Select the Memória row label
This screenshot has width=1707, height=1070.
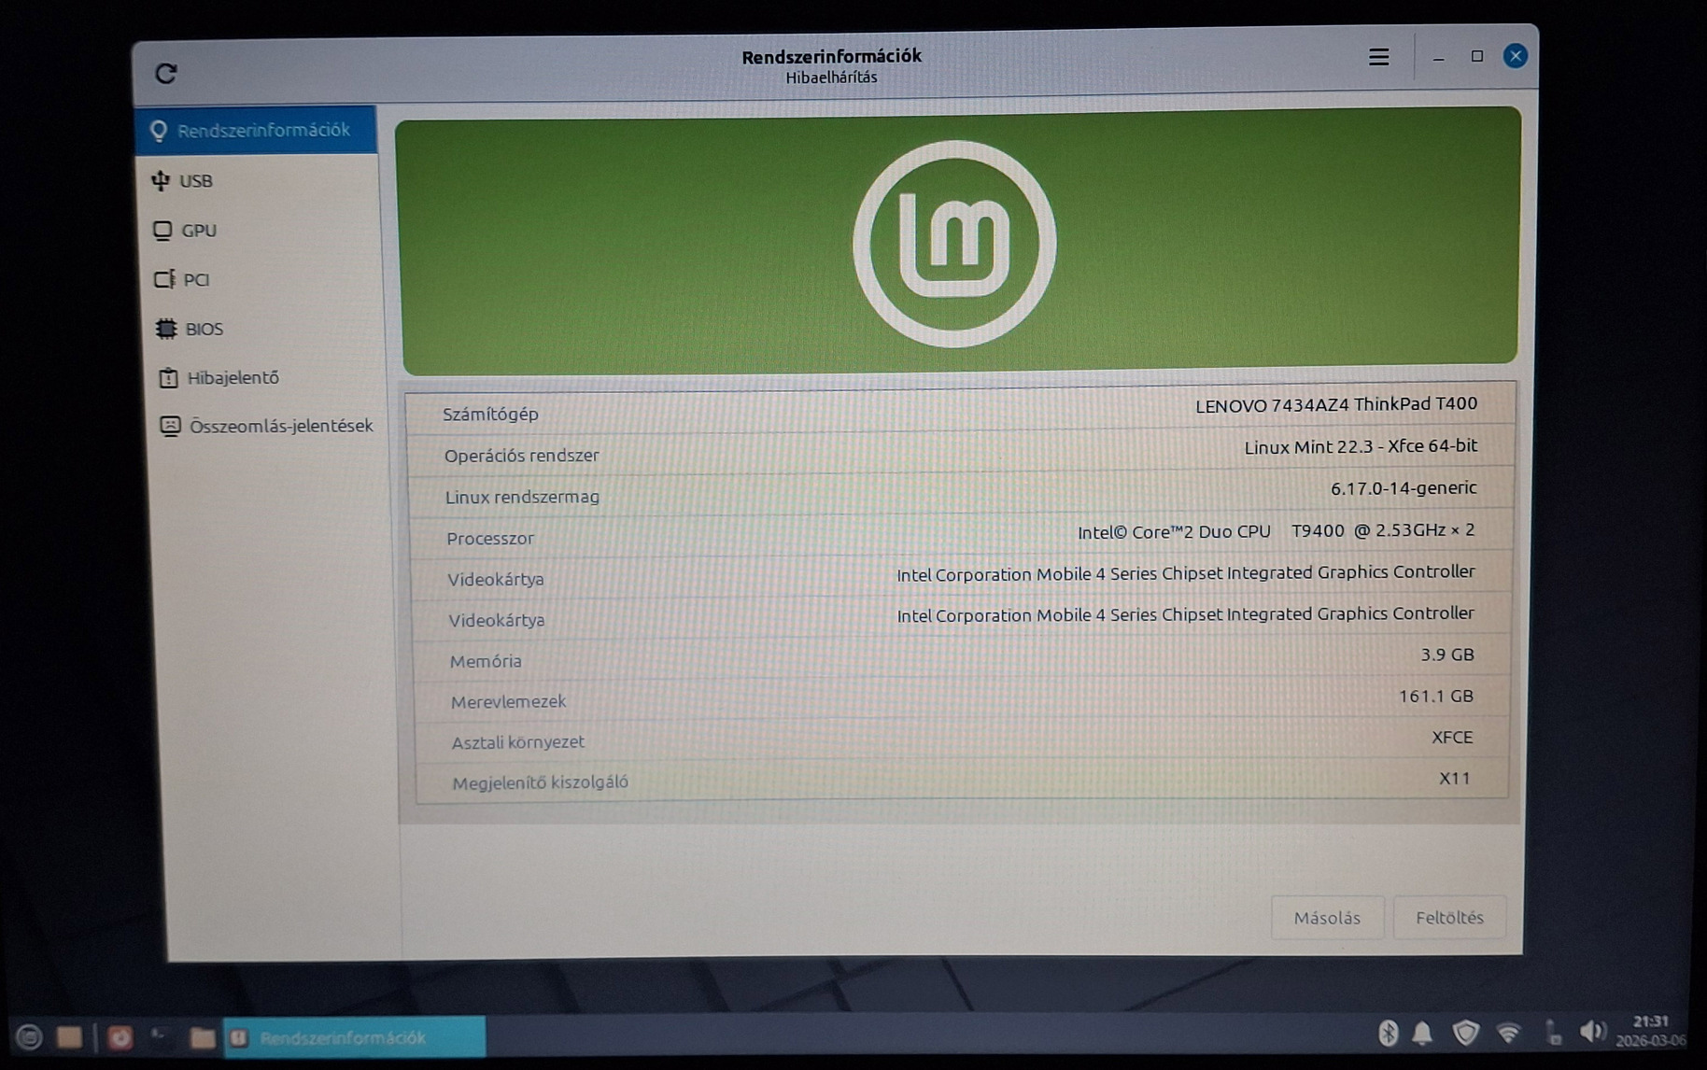486,662
